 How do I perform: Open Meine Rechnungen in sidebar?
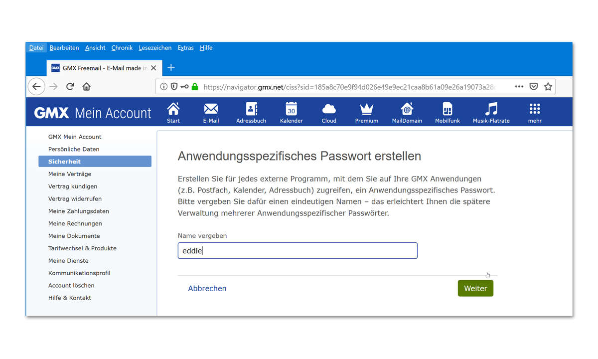75,223
